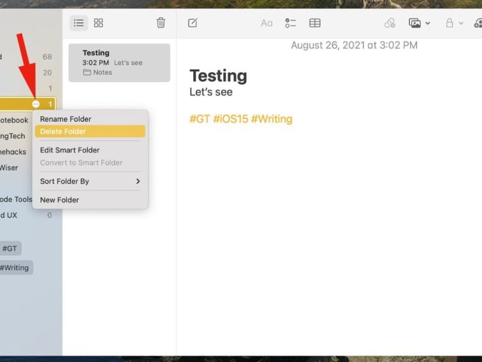The image size is (482, 362).
Task: Expand the Sort Folder By submenu
Action: coord(90,182)
